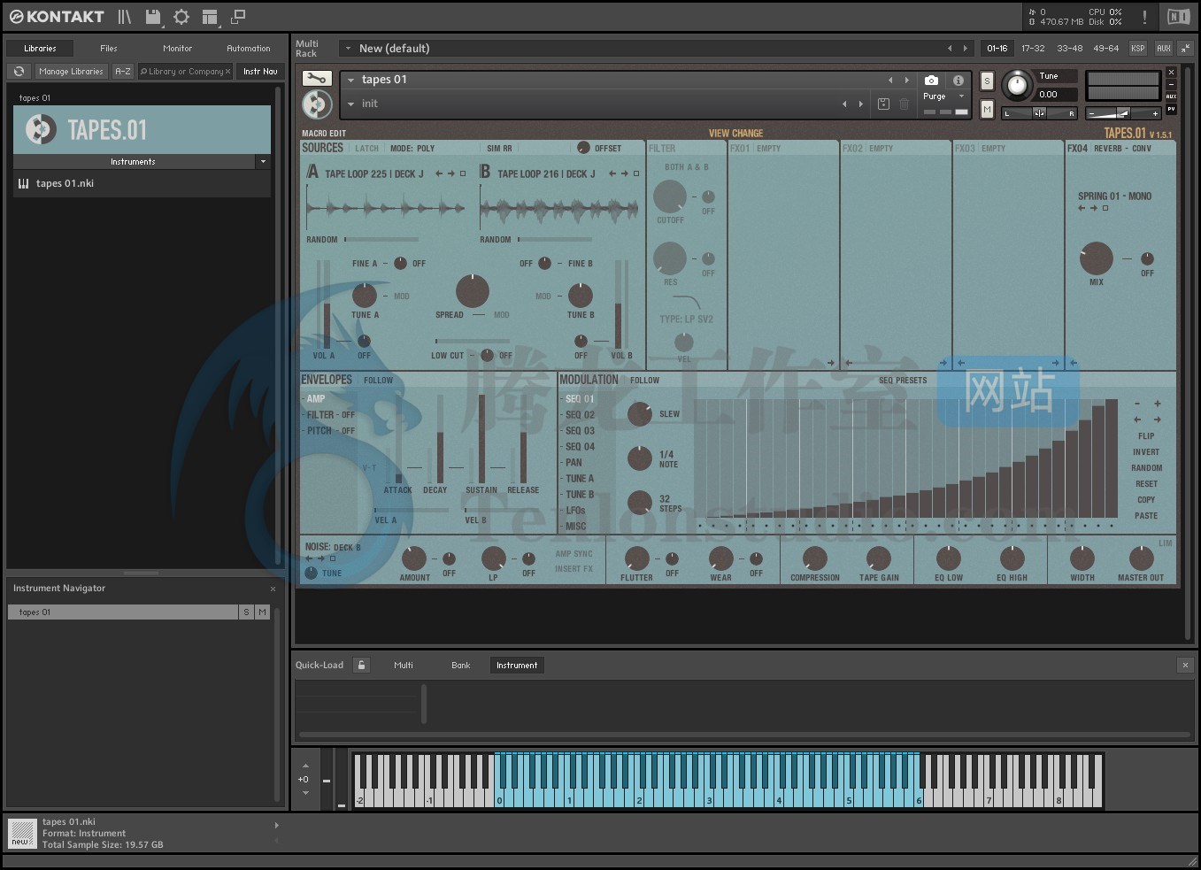Image resolution: width=1201 pixels, height=870 pixels.
Task: Switch to the Files tab
Action: pyautogui.click(x=109, y=49)
